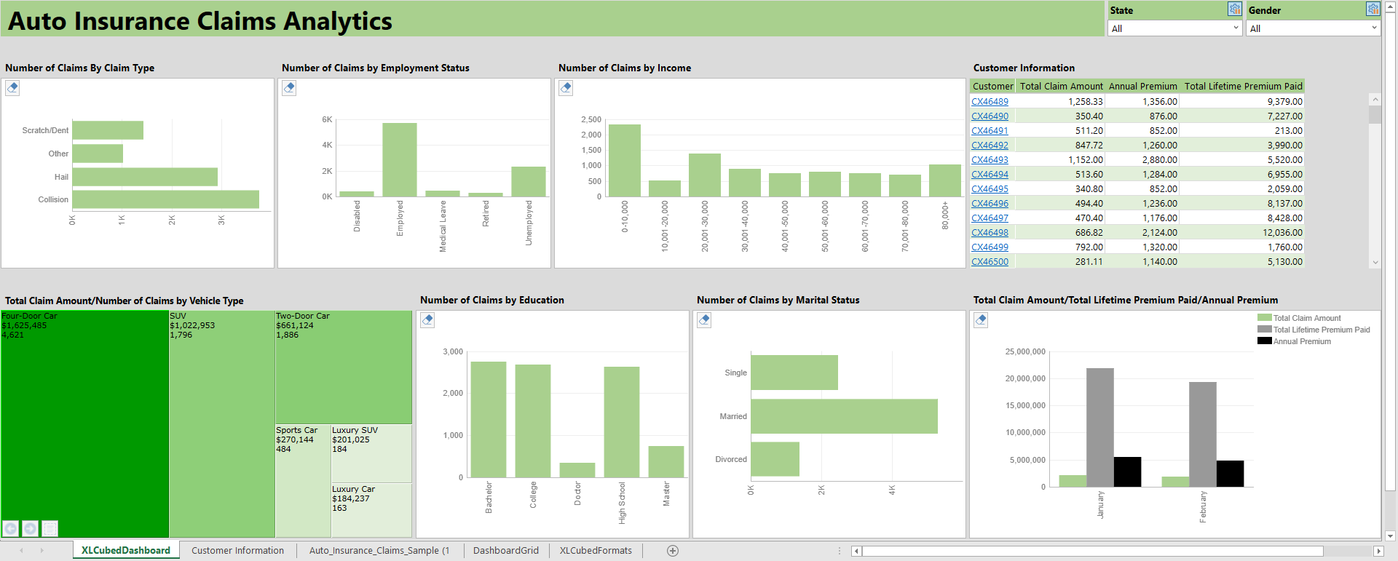Click the treemap selection list icon
Image resolution: width=1398 pixels, height=561 pixels.
[x=50, y=528]
